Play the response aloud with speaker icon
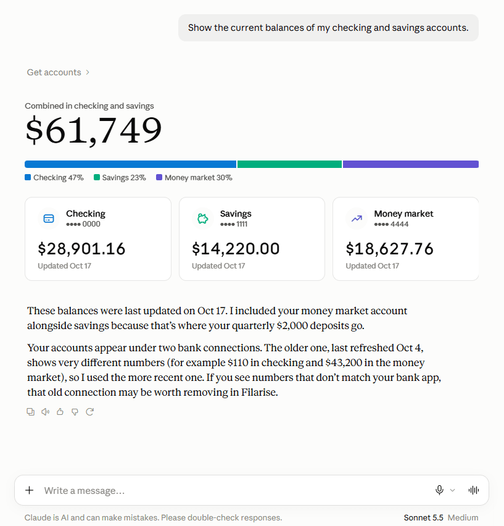 coord(45,412)
